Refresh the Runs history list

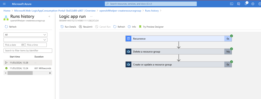click(x=11, y=27)
